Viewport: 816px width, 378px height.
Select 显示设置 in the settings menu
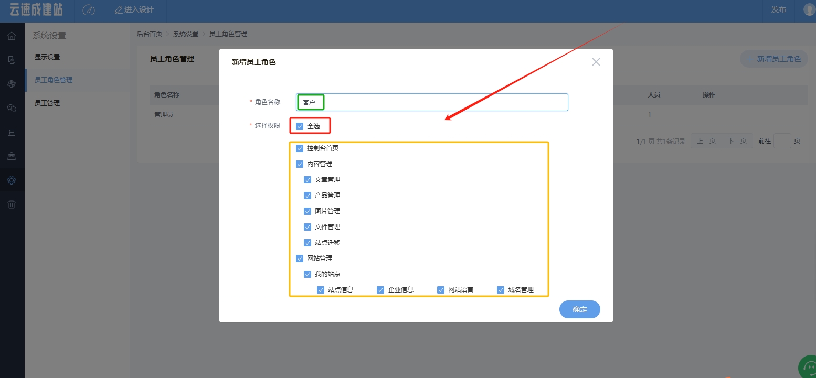coord(47,57)
